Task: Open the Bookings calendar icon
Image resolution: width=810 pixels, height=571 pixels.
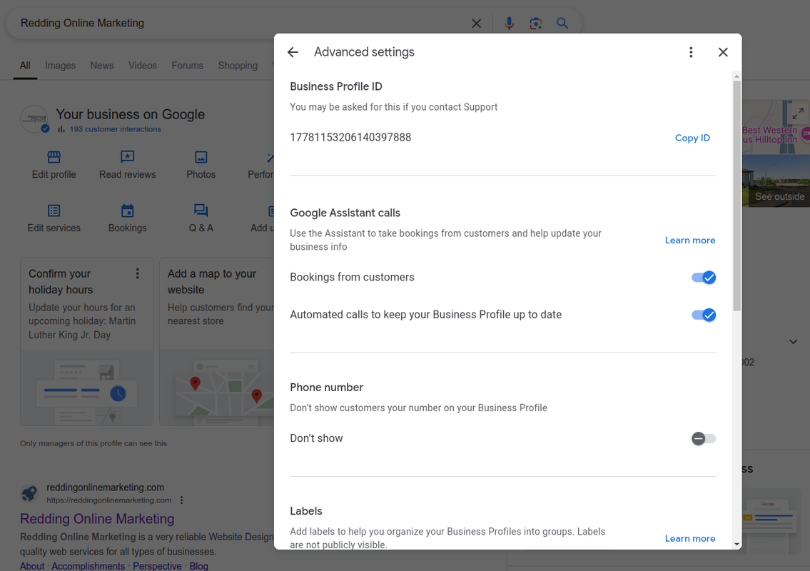Action: coord(127,211)
